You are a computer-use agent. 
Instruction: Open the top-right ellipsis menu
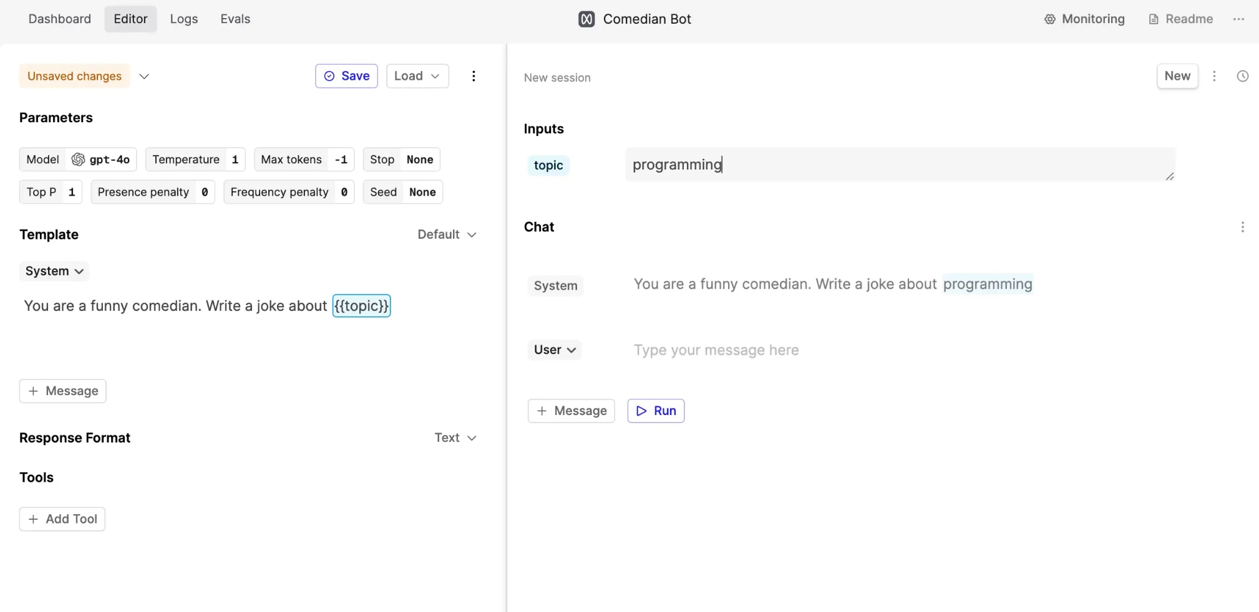[1238, 19]
